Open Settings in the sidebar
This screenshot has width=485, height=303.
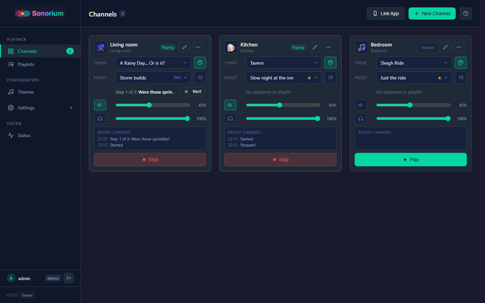40,108
